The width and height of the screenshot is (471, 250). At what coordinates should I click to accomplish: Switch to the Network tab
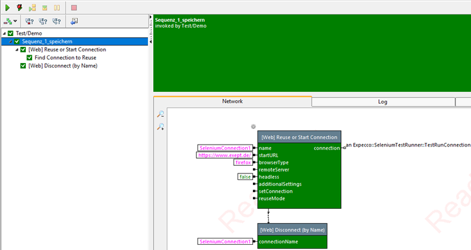(x=232, y=102)
